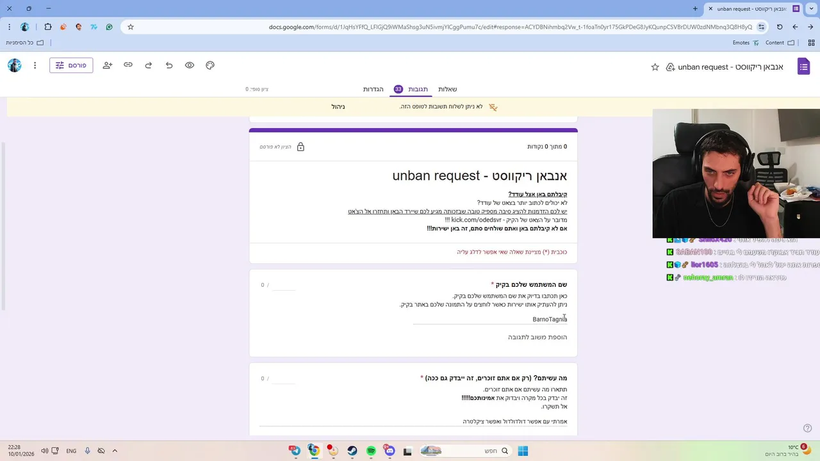Image resolution: width=820 pixels, height=461 pixels.
Task: Click the פורסם published button
Action: [71, 65]
